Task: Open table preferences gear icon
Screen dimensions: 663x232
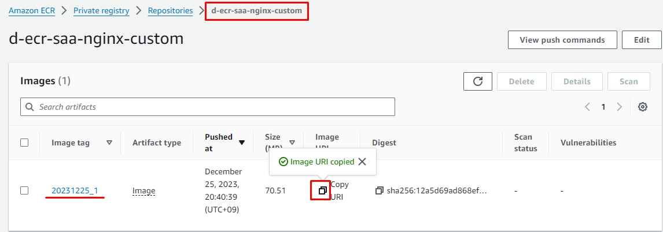Action: coord(642,107)
